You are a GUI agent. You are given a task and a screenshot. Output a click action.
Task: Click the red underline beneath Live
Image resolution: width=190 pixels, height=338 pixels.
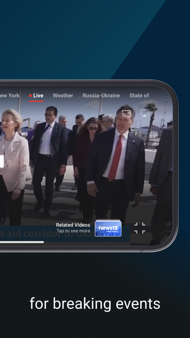point(36,101)
